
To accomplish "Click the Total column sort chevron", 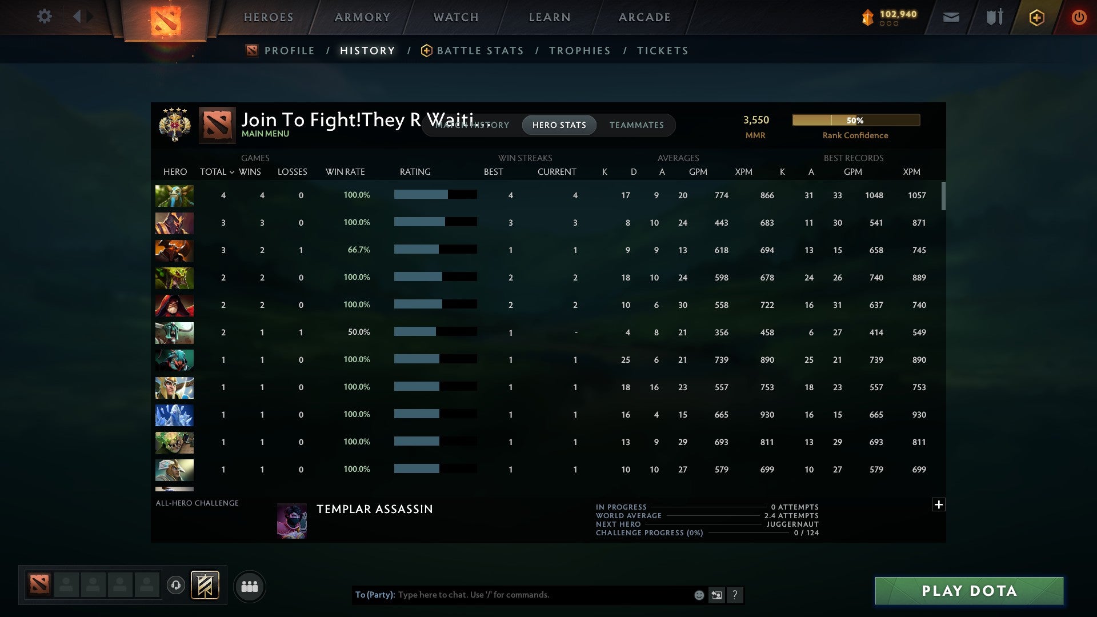I will click(231, 172).
